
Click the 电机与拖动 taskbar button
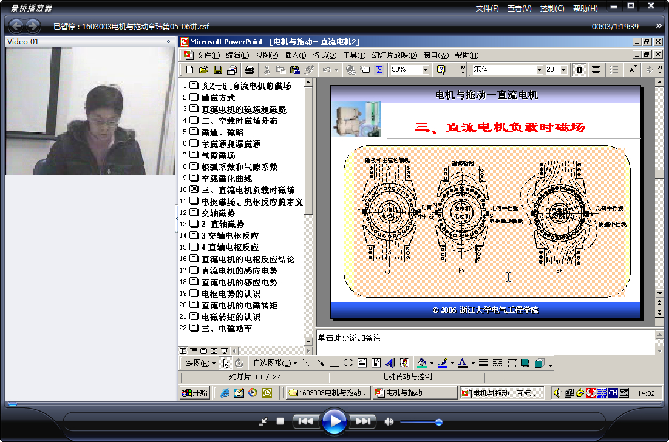(x=415, y=393)
